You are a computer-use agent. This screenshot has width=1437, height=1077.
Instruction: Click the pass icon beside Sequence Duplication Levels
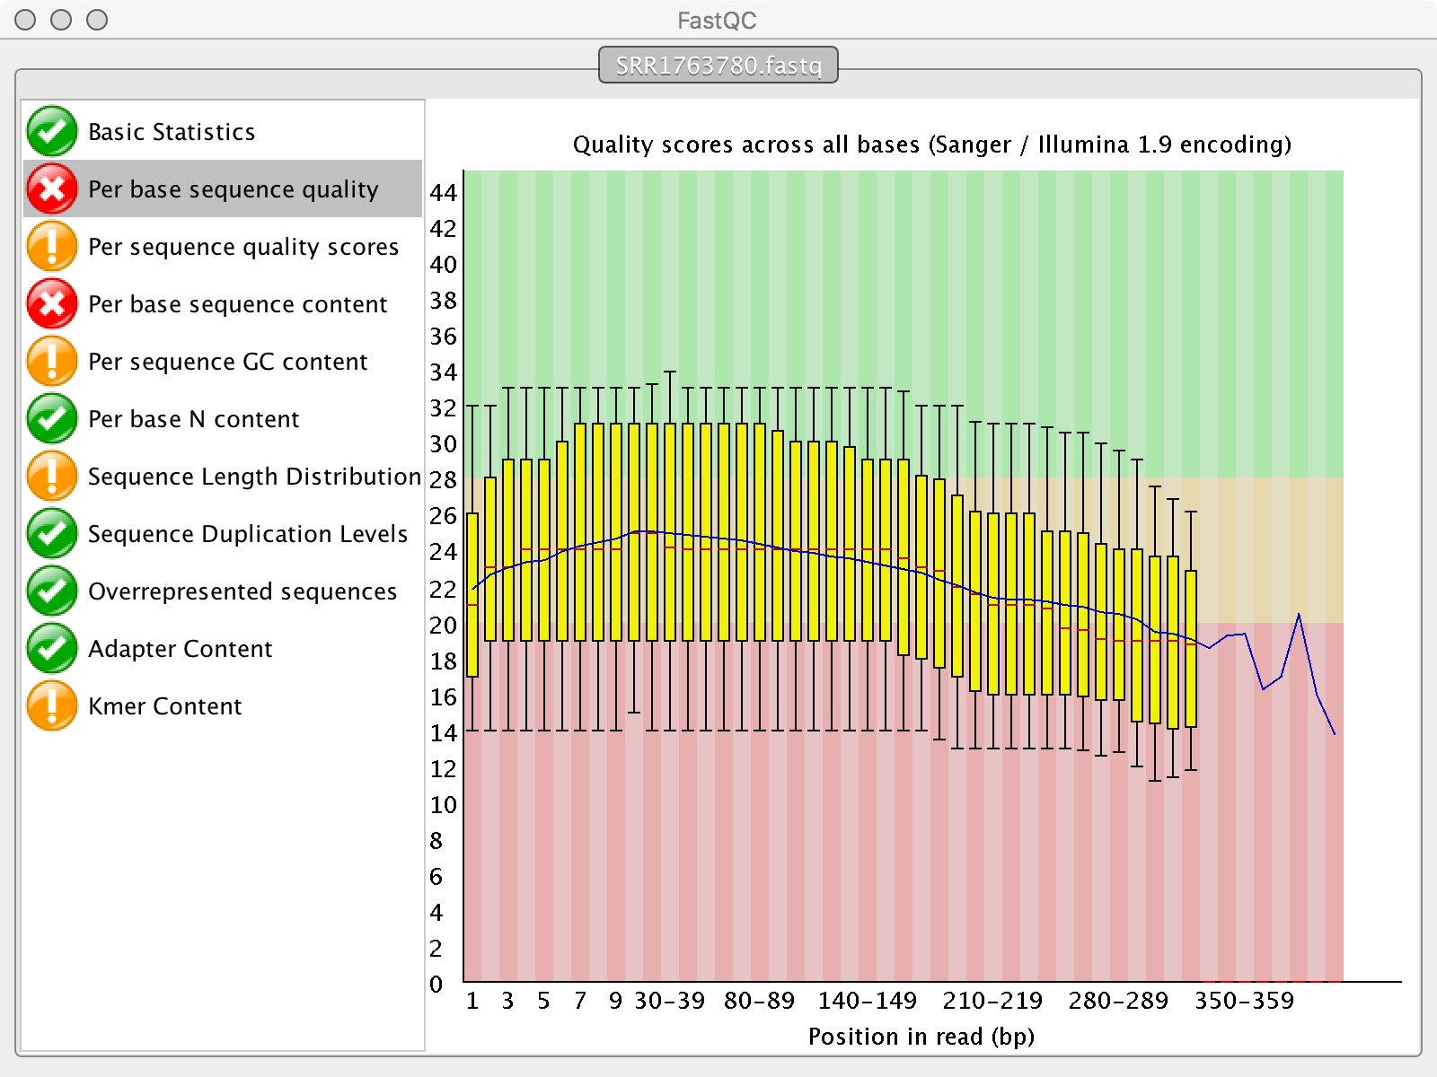point(52,533)
